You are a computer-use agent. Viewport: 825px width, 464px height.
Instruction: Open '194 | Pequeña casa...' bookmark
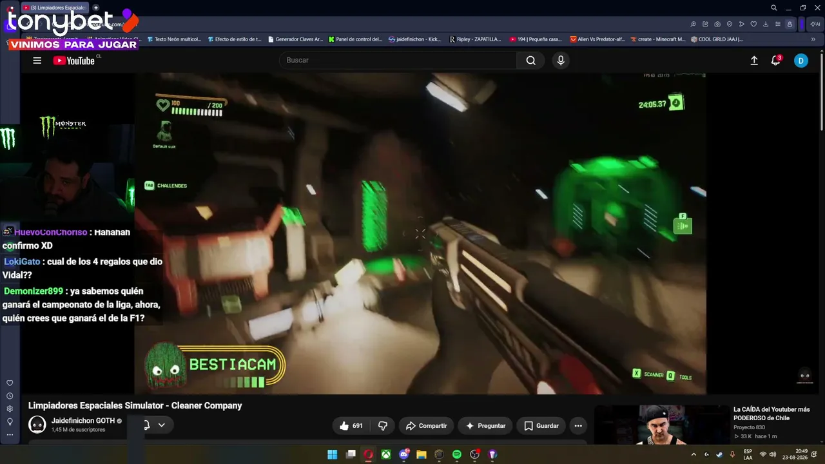[536, 39]
